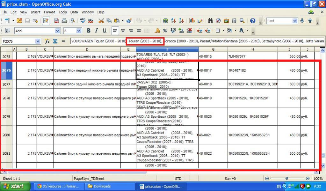This screenshot has width=326, height=191.
Task: Sort Descending Z to A
Action: click(x=181, y=21)
